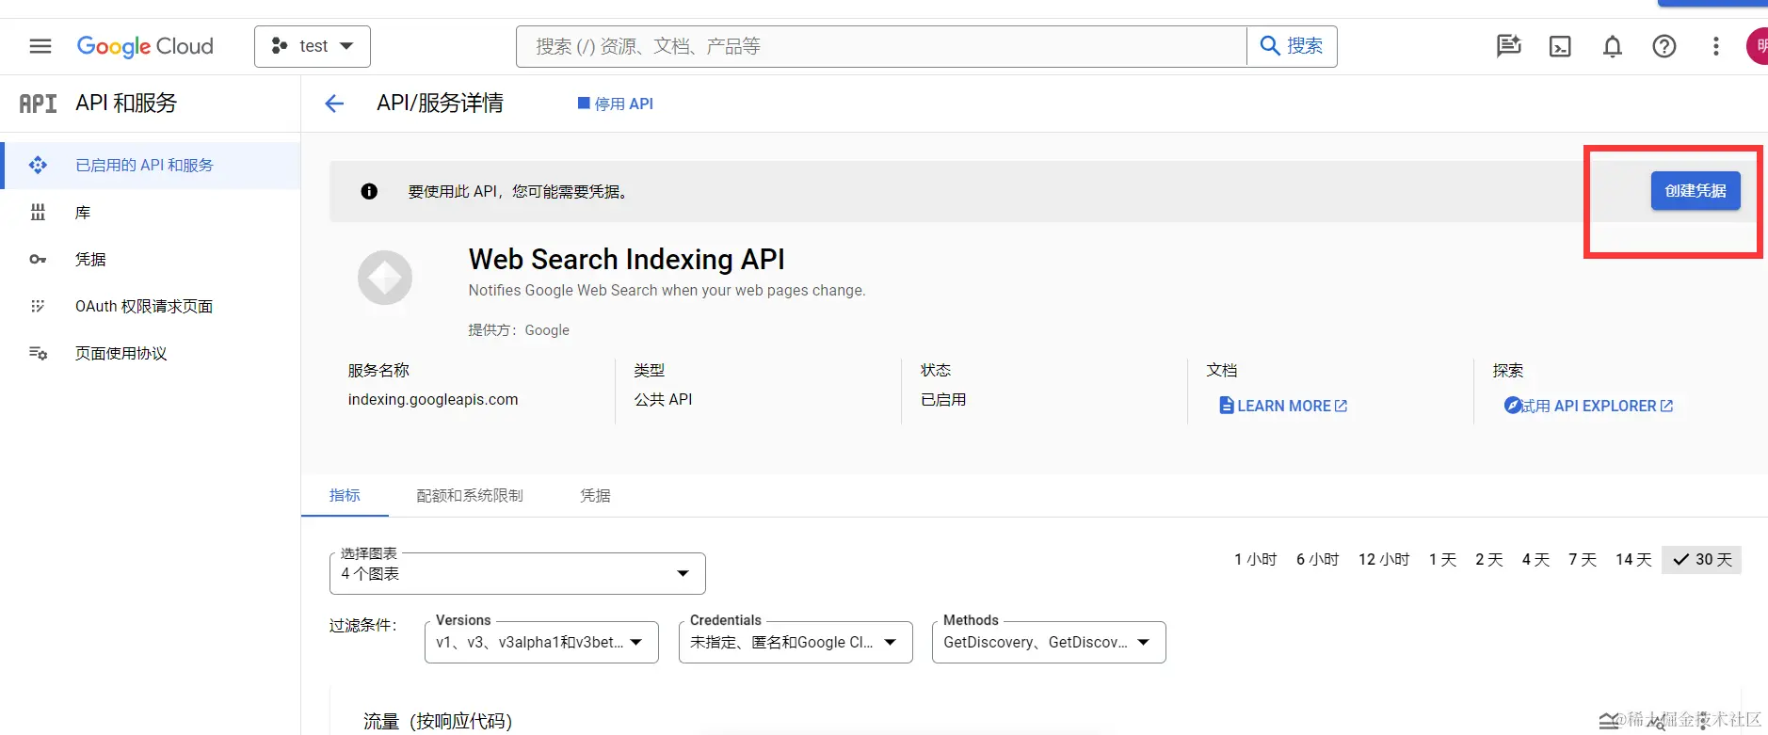
Task: Click the Web Search Indexing API logo
Action: coord(385,278)
